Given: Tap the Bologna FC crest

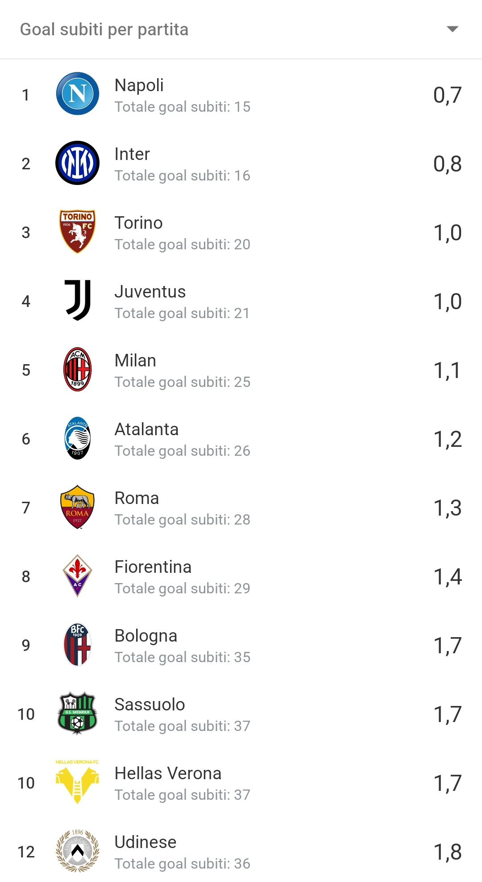Looking at the screenshot, I should [78, 644].
